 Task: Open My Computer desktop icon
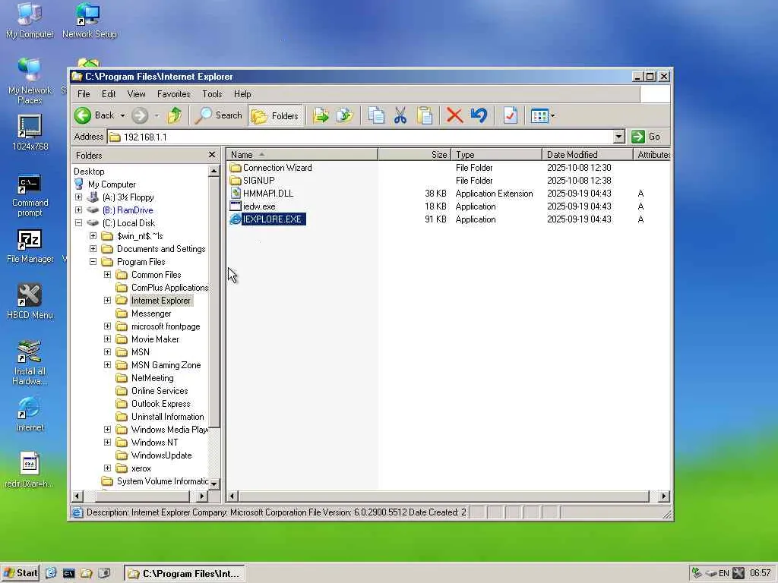pyautogui.click(x=30, y=20)
